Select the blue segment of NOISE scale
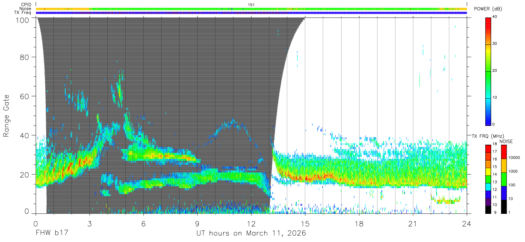The height and width of the screenshot is (242, 525). pos(504,193)
